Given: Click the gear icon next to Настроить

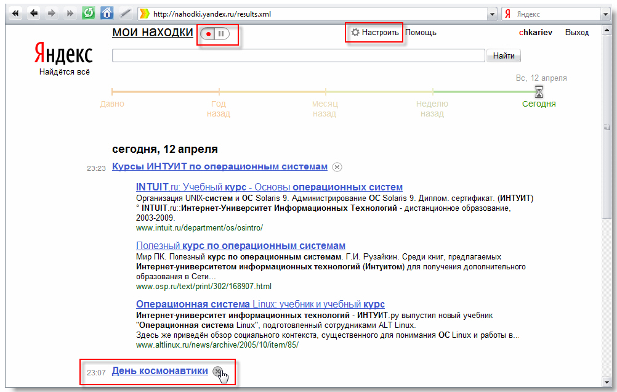Looking at the screenshot, I should 355,32.
